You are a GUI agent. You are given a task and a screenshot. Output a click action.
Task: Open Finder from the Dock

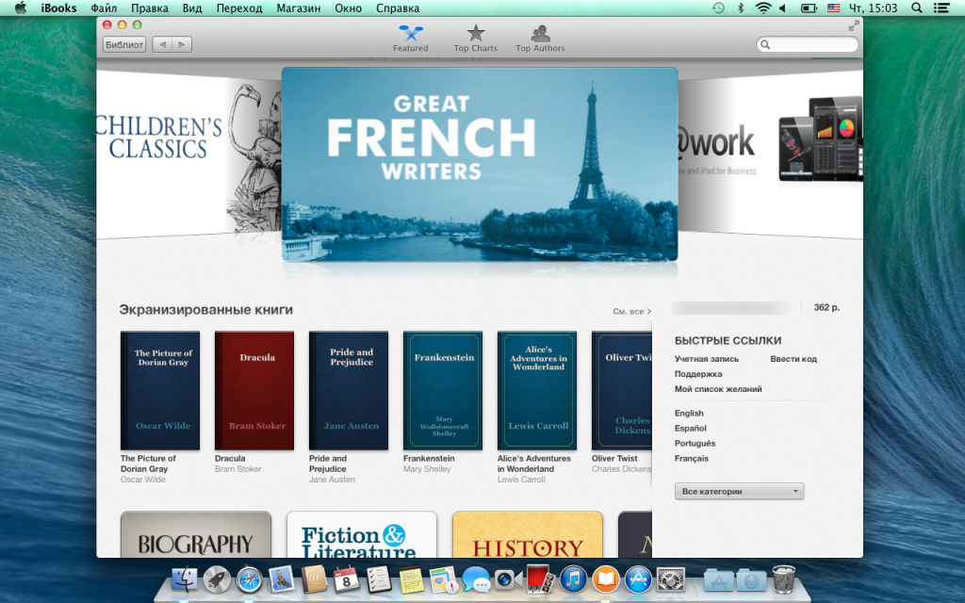point(184,579)
